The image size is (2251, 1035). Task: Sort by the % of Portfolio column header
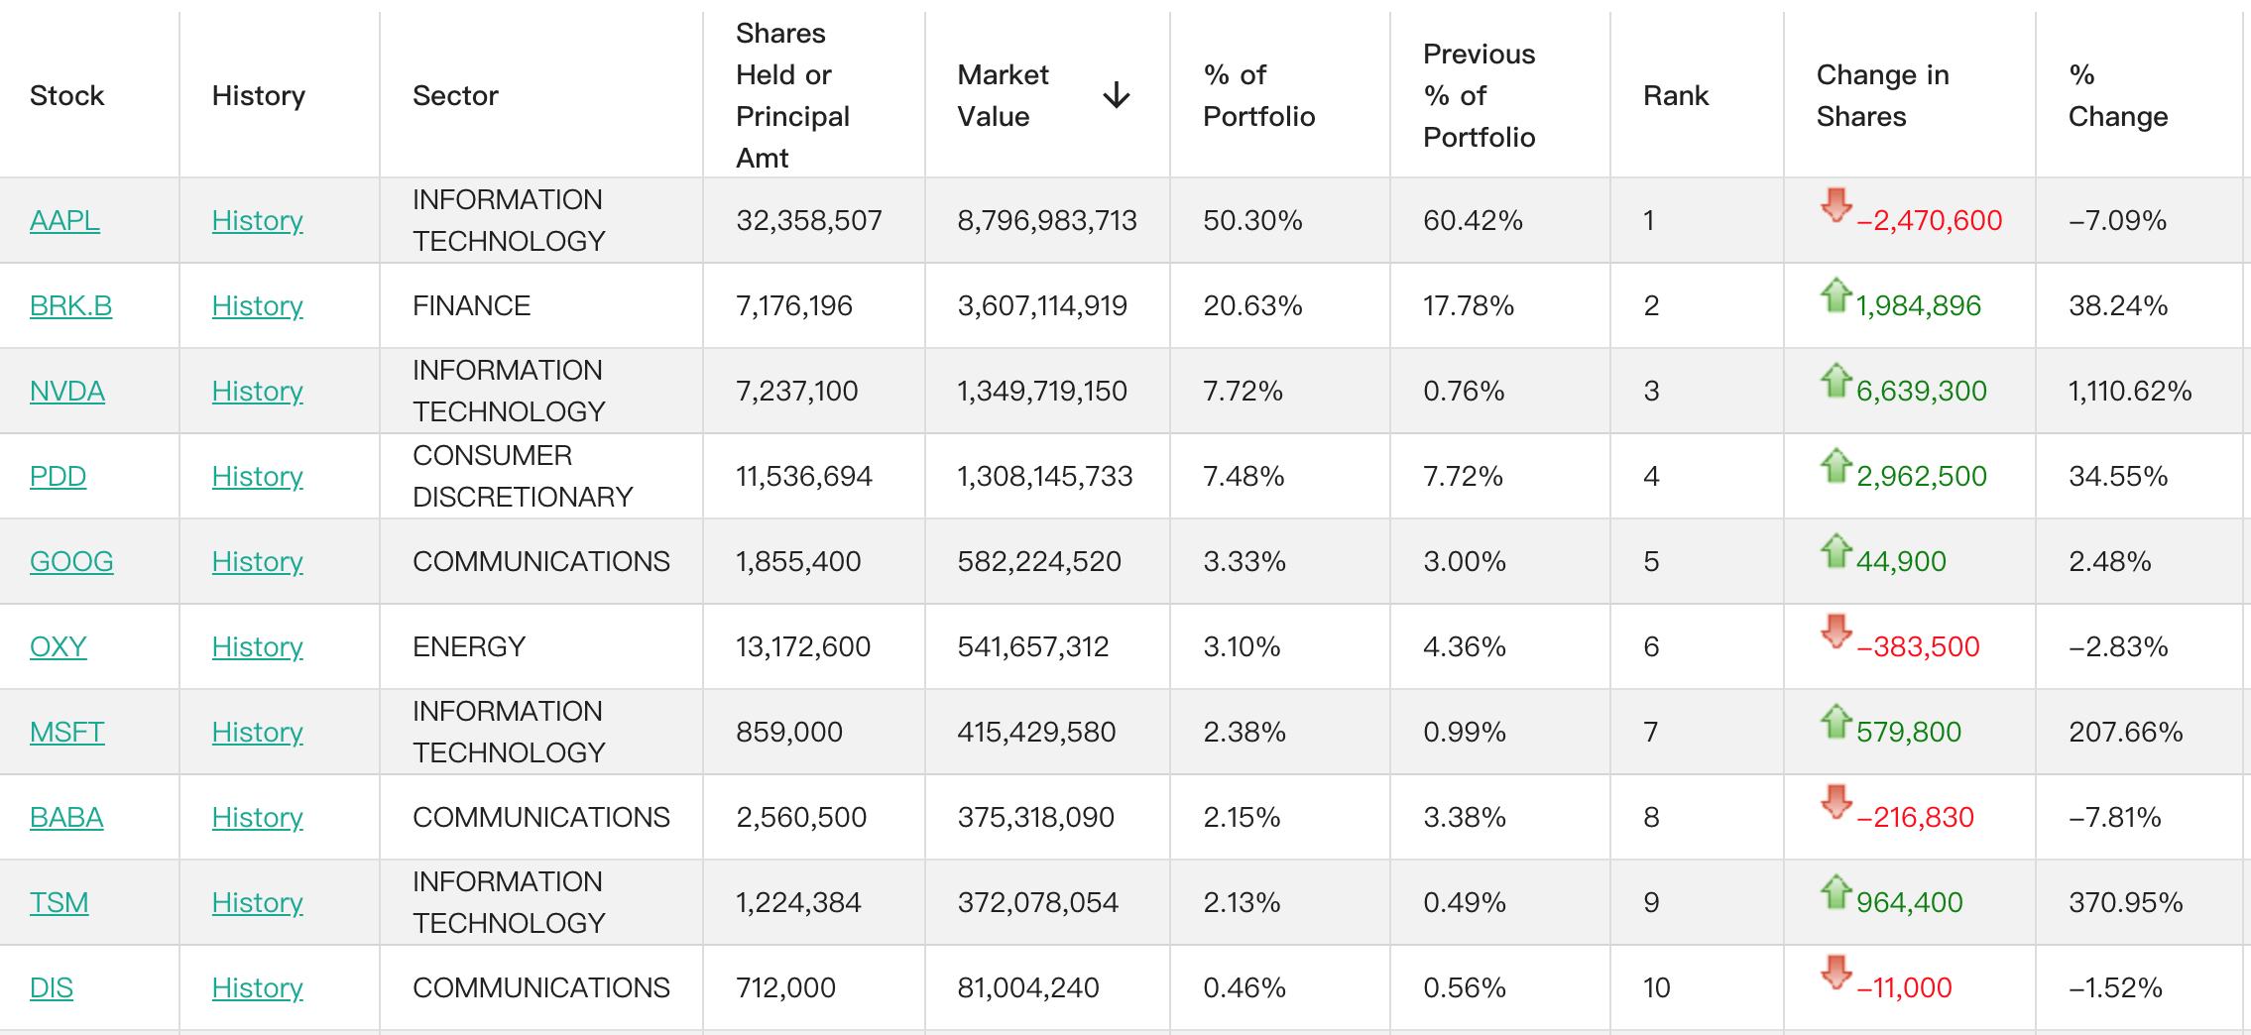coord(1258,96)
